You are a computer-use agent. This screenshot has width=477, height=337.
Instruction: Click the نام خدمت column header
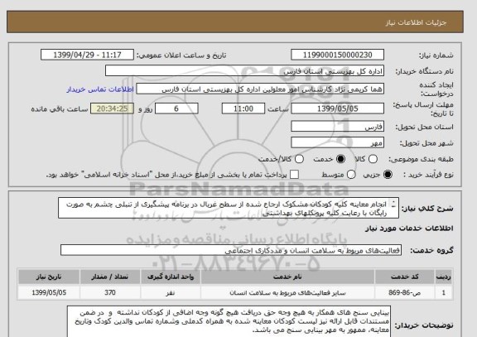point(287,277)
